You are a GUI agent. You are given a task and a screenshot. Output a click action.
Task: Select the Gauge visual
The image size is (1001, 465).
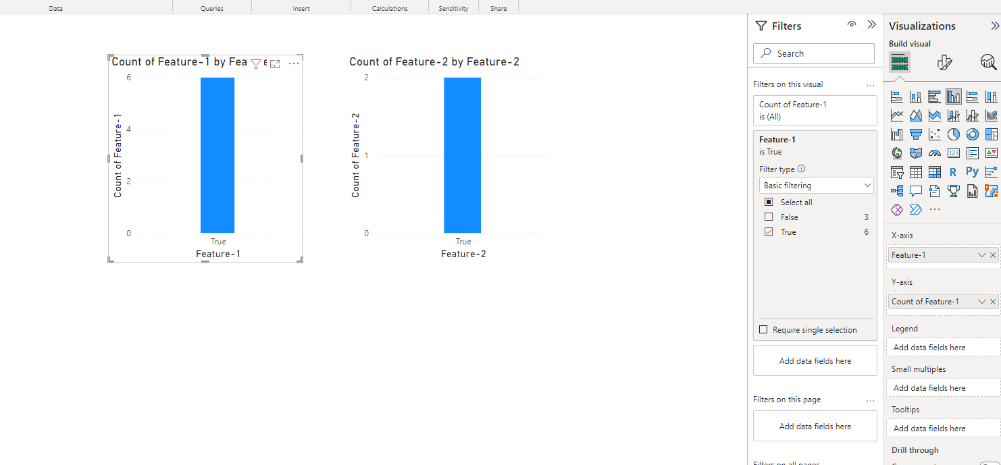[x=935, y=153]
